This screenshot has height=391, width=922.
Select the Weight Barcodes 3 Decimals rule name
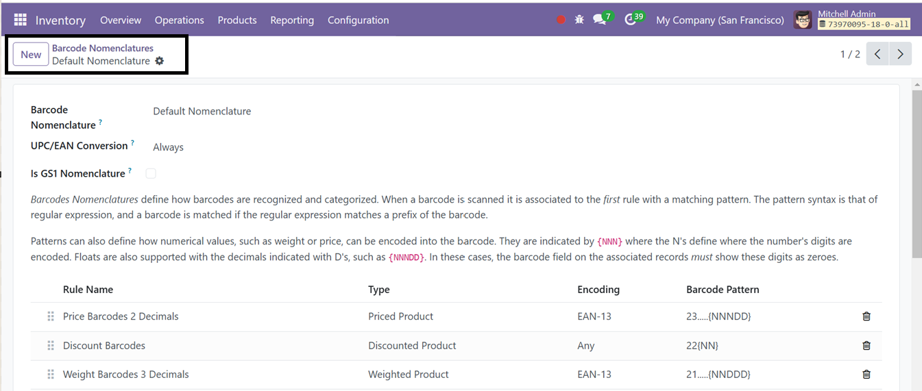(x=126, y=375)
